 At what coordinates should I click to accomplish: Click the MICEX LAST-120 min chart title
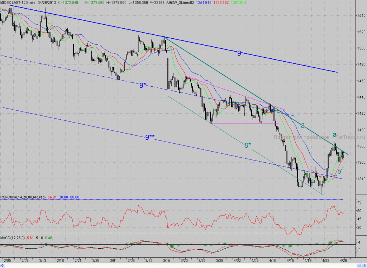pos(18,3)
